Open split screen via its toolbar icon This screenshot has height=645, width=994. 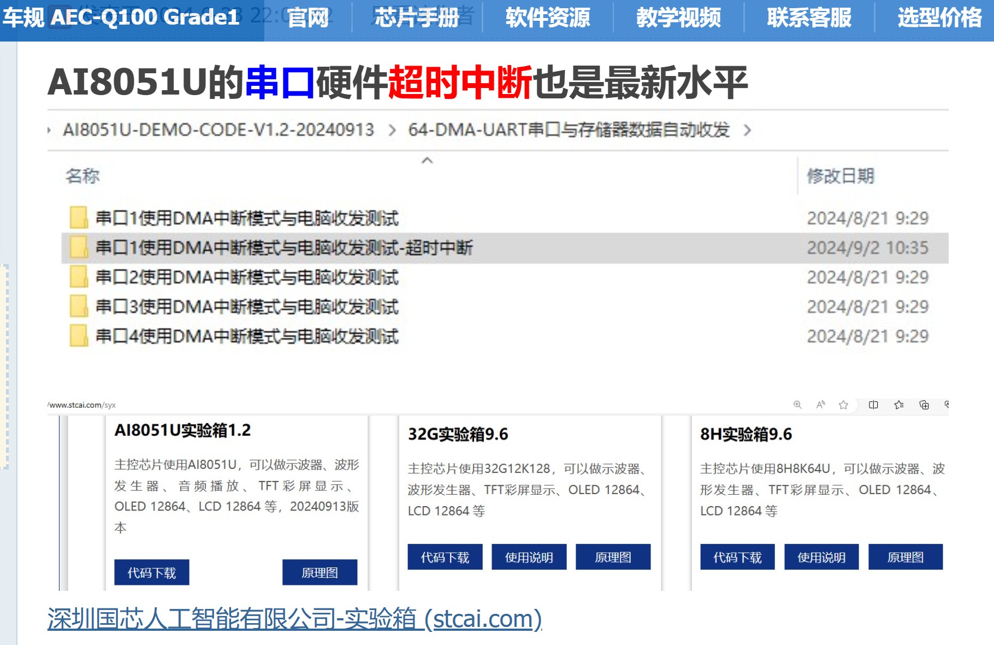[x=873, y=405]
